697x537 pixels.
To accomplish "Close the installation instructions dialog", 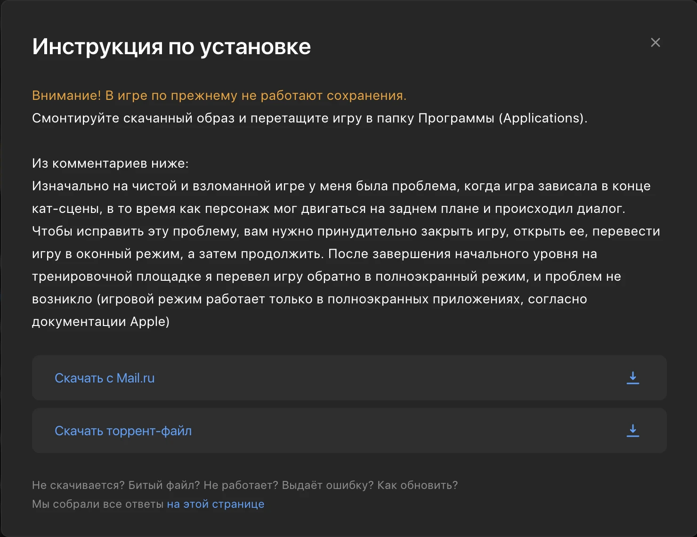I will 655,42.
